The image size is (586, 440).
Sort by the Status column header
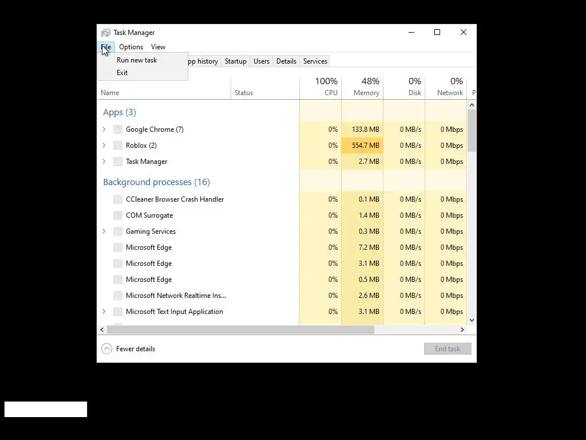coord(265,88)
